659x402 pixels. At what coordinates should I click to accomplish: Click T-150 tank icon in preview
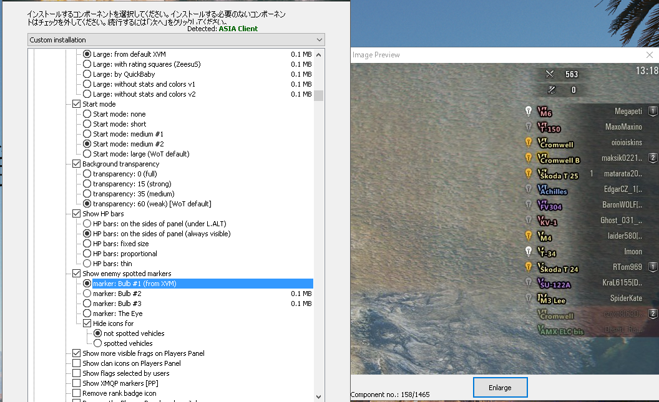tap(549, 127)
